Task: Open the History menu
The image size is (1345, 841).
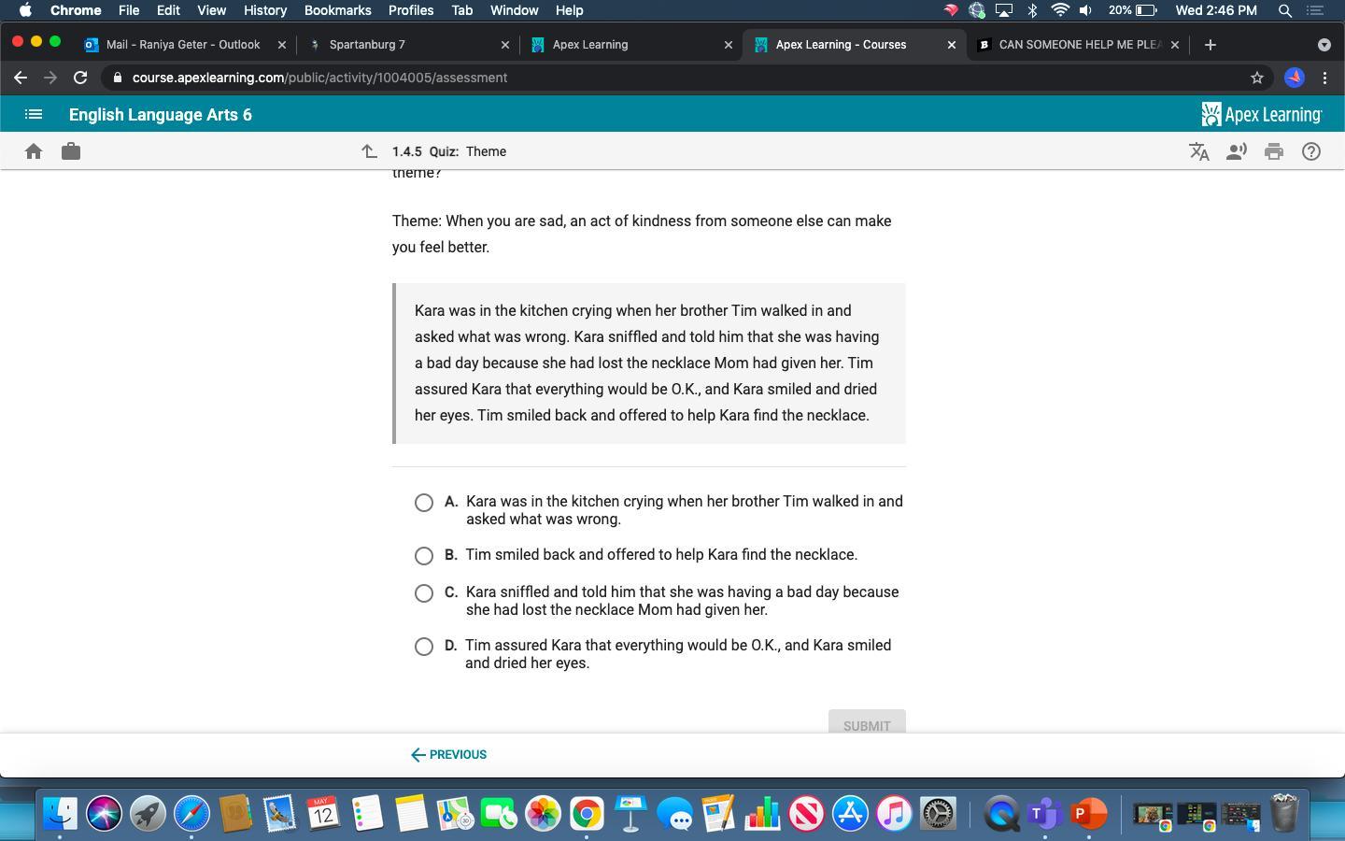Action: [265, 10]
